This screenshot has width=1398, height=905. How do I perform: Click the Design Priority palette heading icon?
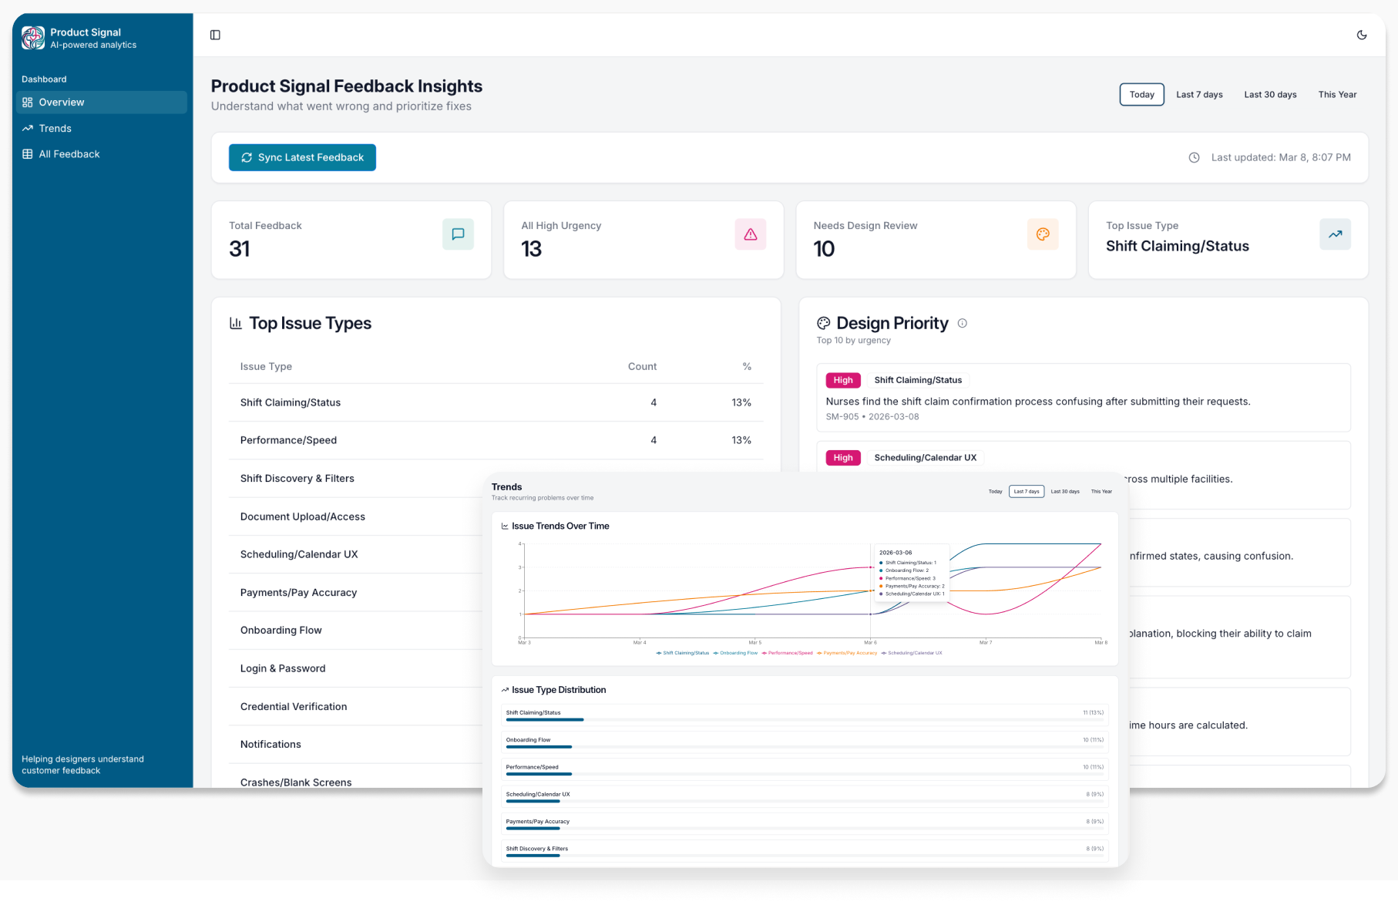tap(824, 324)
